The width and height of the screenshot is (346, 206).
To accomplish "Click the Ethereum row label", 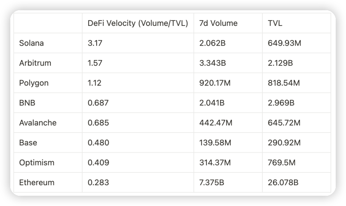I will pyautogui.click(x=37, y=182).
